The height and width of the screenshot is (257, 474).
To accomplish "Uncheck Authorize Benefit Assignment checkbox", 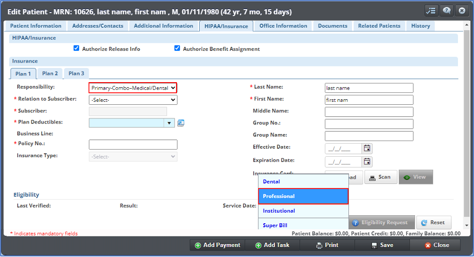I will [177, 48].
